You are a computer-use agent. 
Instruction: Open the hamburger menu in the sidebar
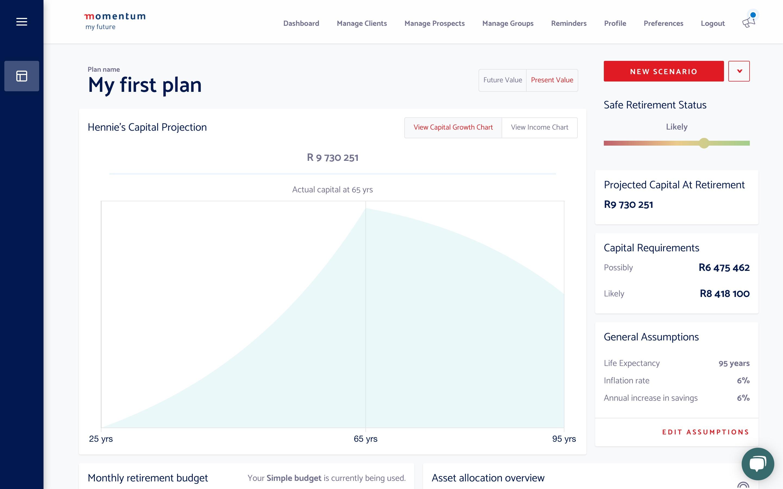[22, 22]
